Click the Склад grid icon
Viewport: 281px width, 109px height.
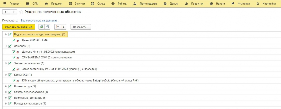click(x=93, y=4)
